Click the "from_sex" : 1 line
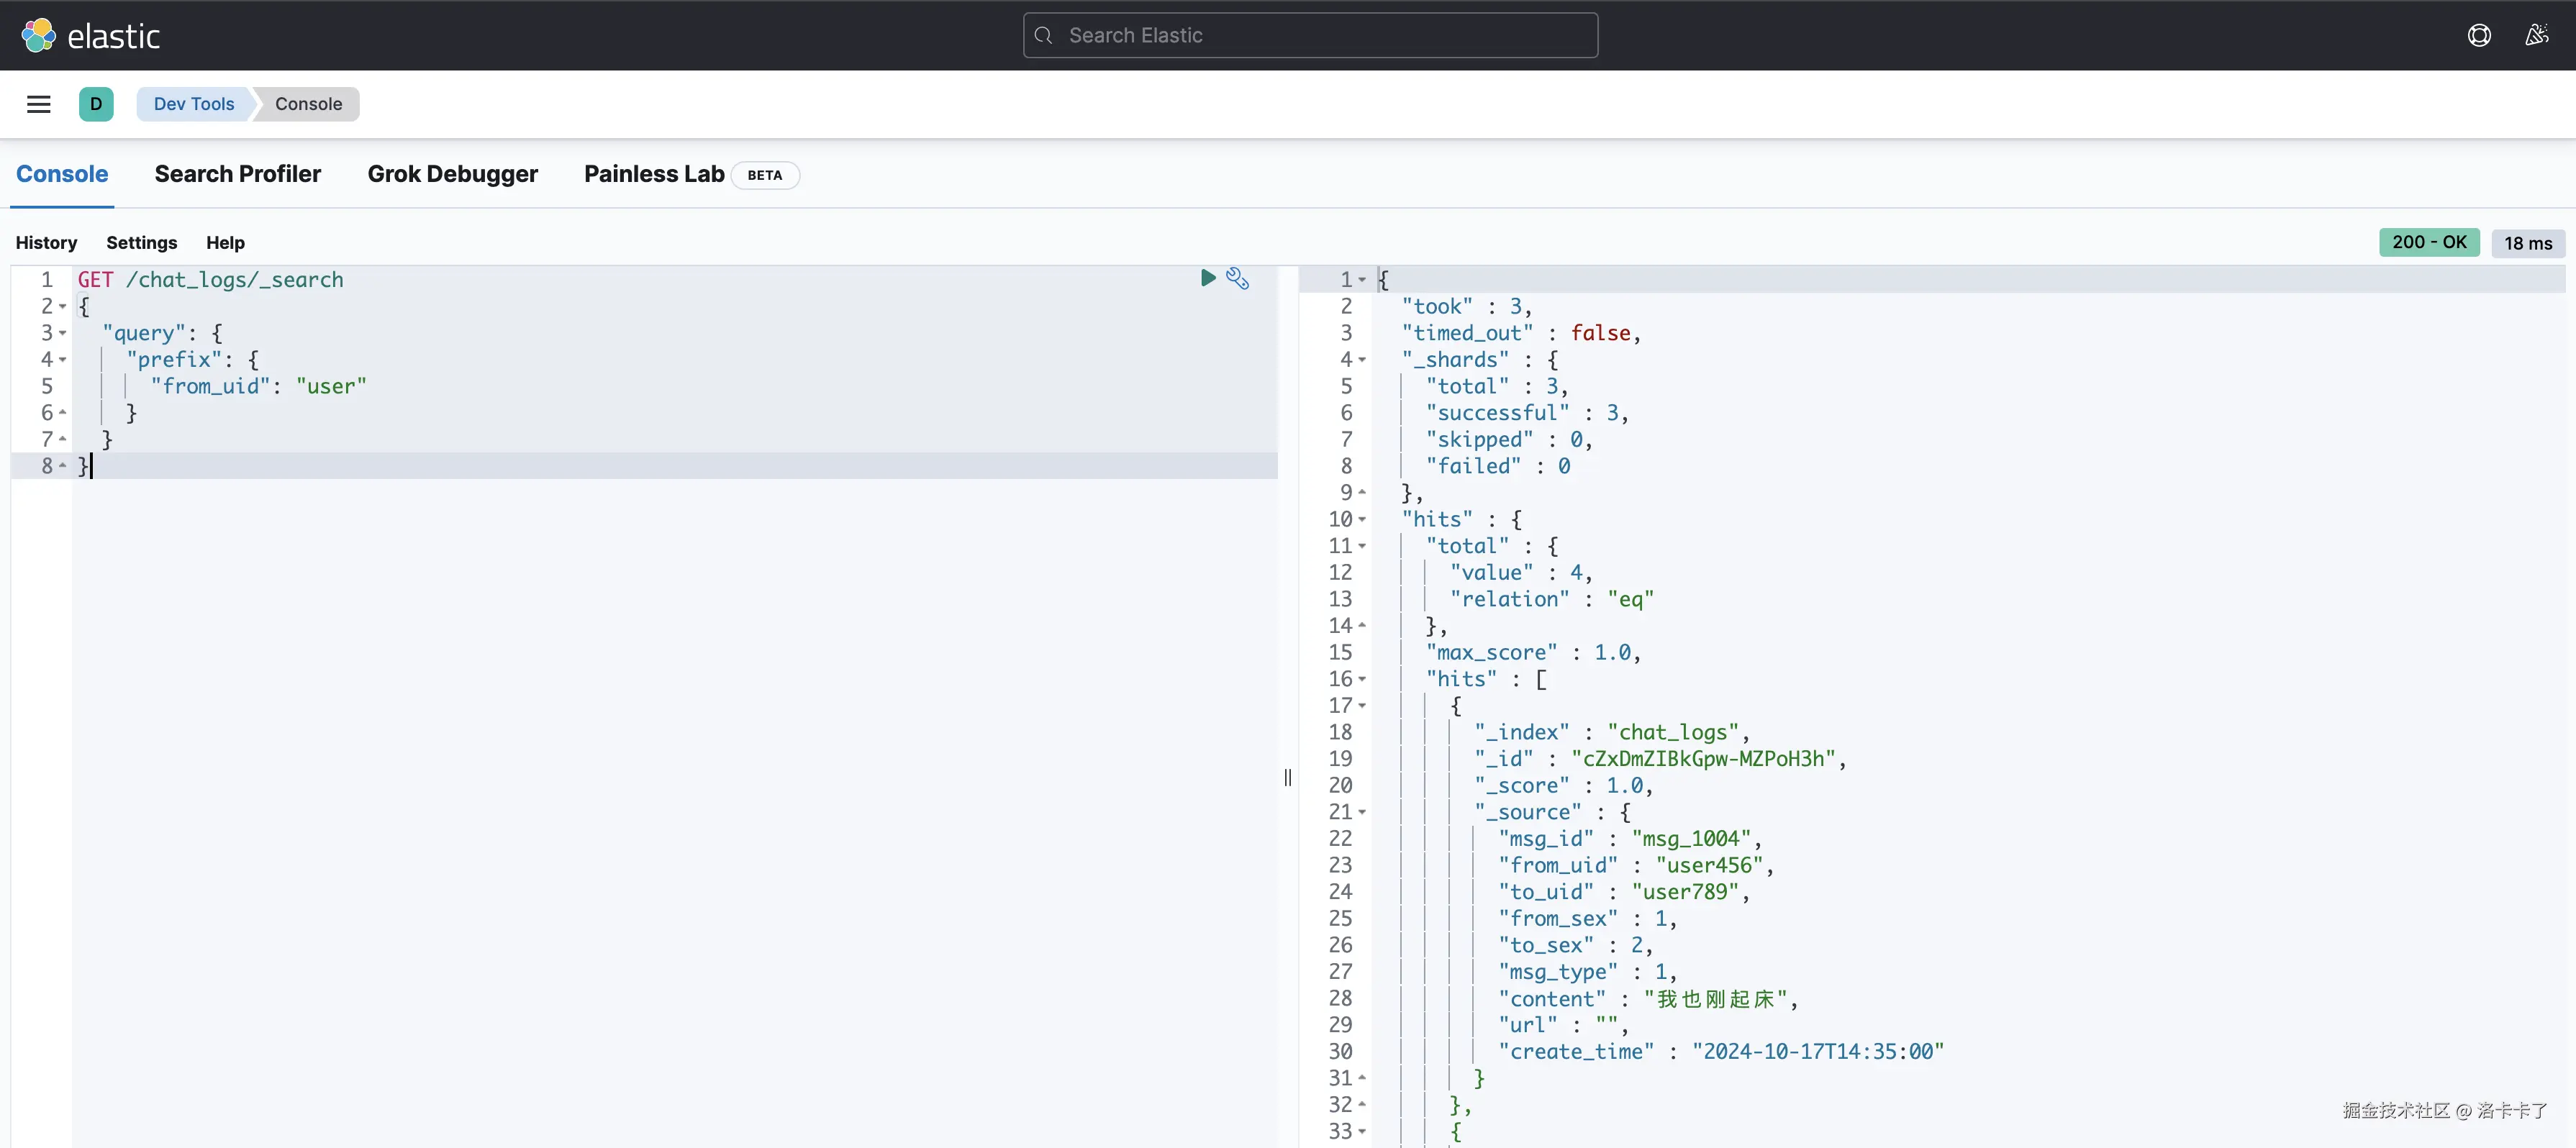Screen dimensions: 2576x1148 (x=1588, y=918)
